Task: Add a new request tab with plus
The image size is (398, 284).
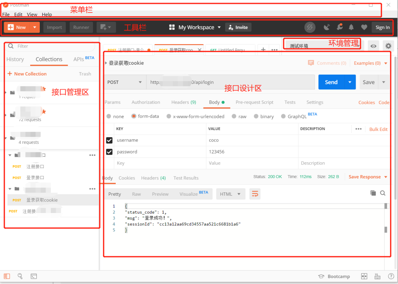Action: tap(263, 49)
